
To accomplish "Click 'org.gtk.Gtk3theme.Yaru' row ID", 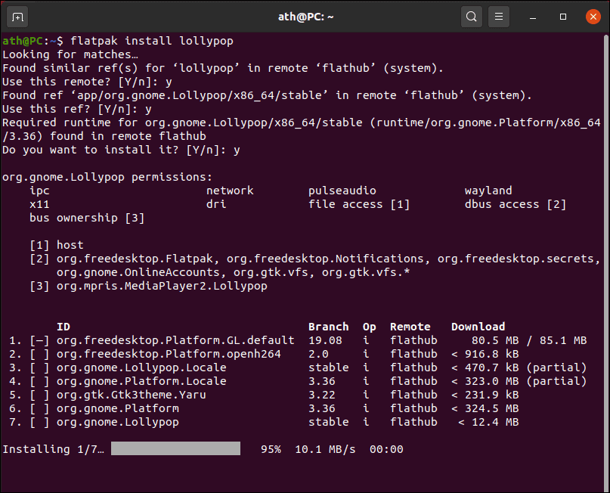I will coord(132,395).
